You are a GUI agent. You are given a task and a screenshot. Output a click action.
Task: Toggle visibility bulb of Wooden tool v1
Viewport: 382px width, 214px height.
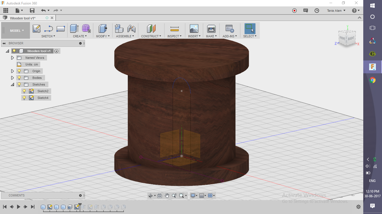pyautogui.click(x=14, y=51)
